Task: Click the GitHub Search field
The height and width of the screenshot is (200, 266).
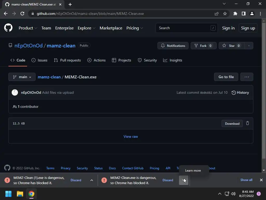Action: [x=187, y=28]
